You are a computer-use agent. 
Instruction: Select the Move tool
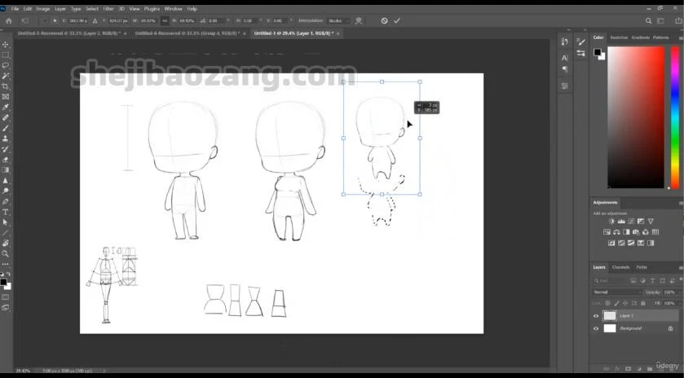click(6, 45)
